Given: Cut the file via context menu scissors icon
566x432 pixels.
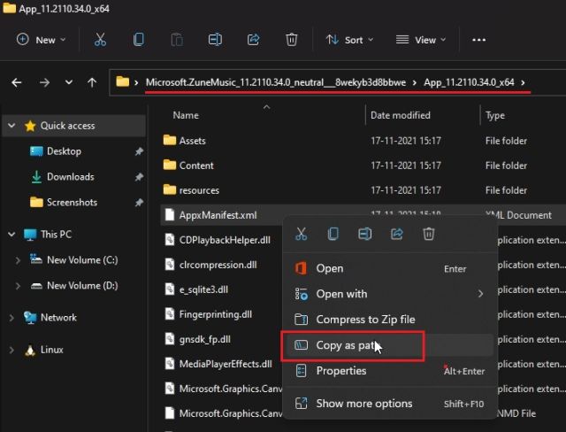Looking at the screenshot, I should [301, 234].
